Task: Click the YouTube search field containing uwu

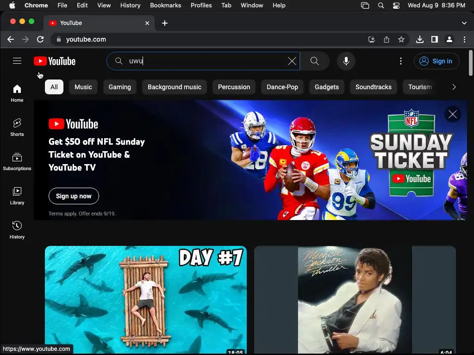Action: coord(203,61)
